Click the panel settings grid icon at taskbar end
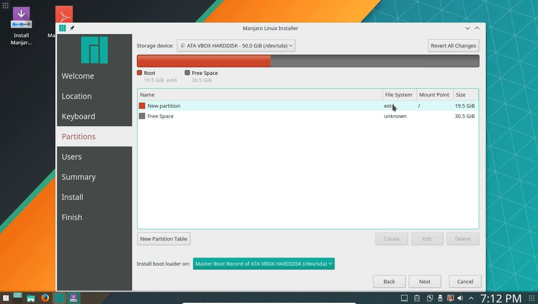 [532, 298]
